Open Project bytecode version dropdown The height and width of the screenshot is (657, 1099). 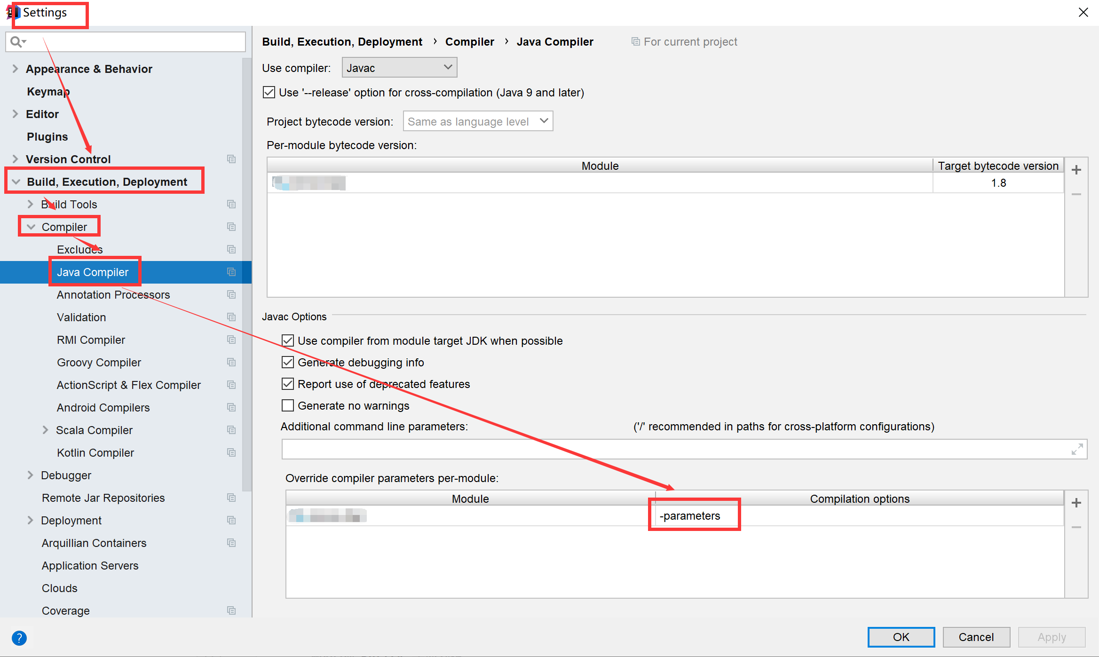pos(478,121)
